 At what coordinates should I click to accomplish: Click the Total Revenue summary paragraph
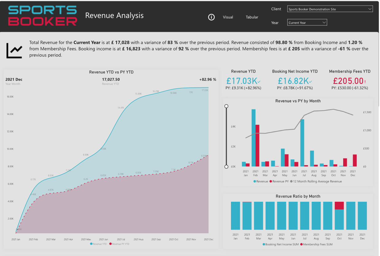(199, 49)
